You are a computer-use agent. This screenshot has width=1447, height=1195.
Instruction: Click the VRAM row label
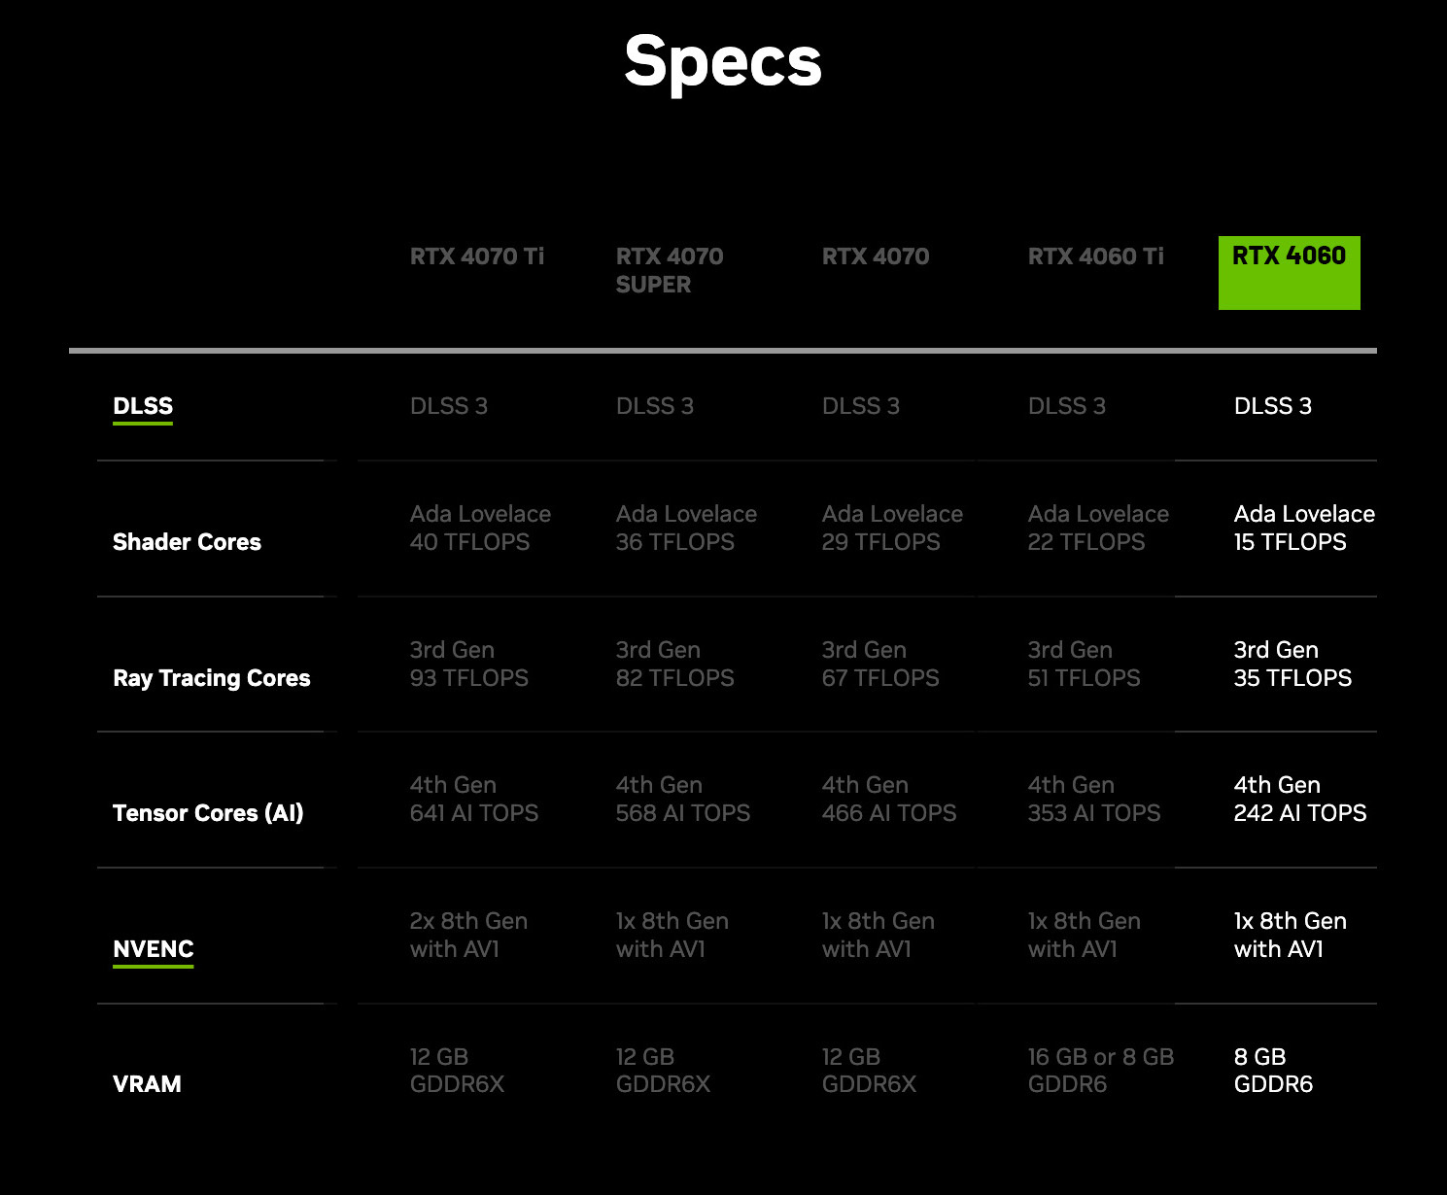tap(147, 1084)
